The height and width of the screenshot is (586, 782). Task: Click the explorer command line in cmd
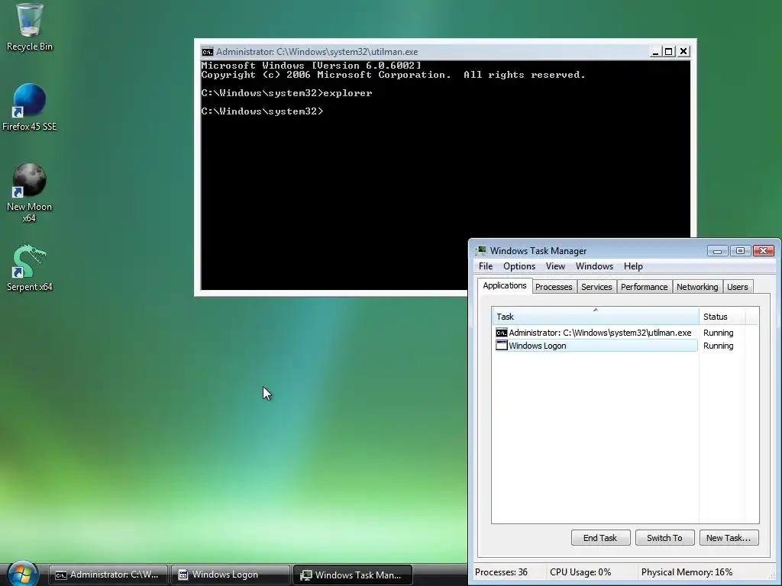287,93
